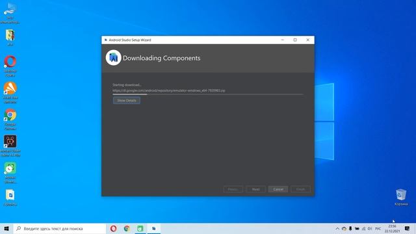Launch Opera from the taskbar
This screenshot has height=234, width=416.
click(x=113, y=228)
